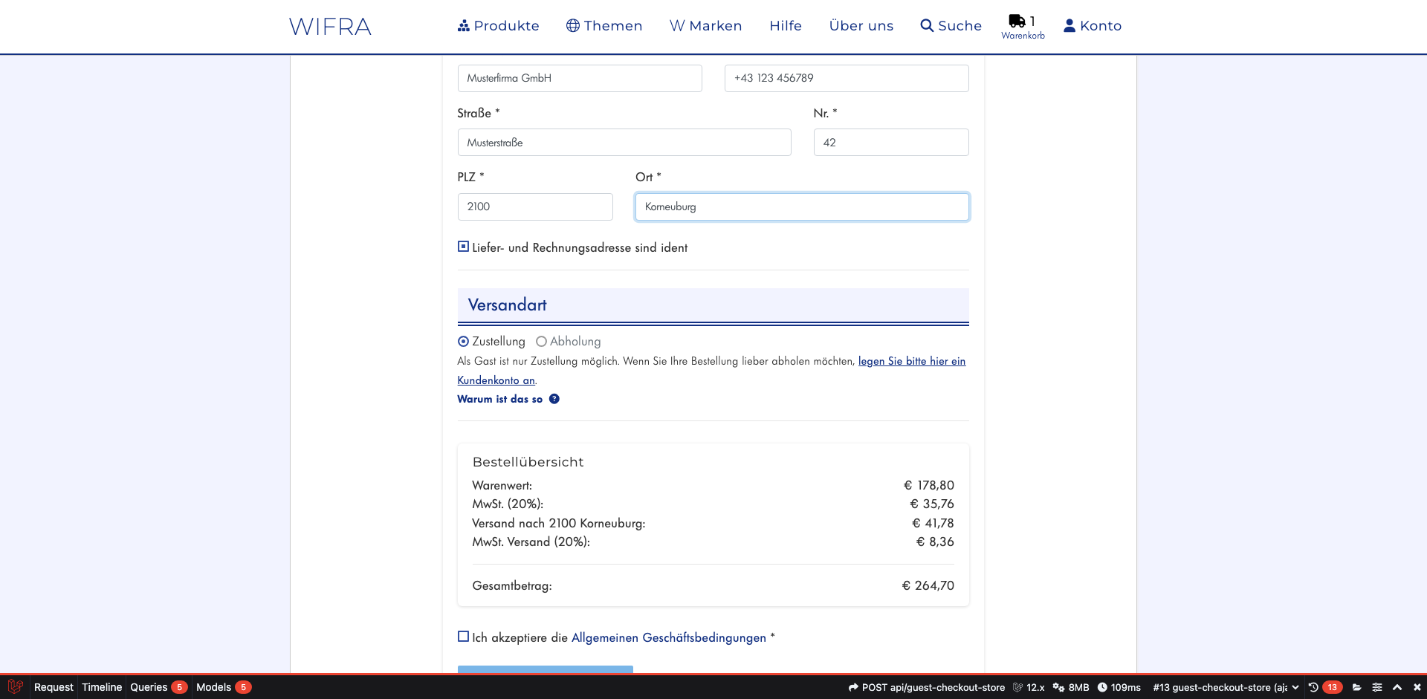Screen dimensions: 1427x699
Task: Accept the Allgemeinen Geschäftsbedingungen checkbox
Action: (463, 637)
